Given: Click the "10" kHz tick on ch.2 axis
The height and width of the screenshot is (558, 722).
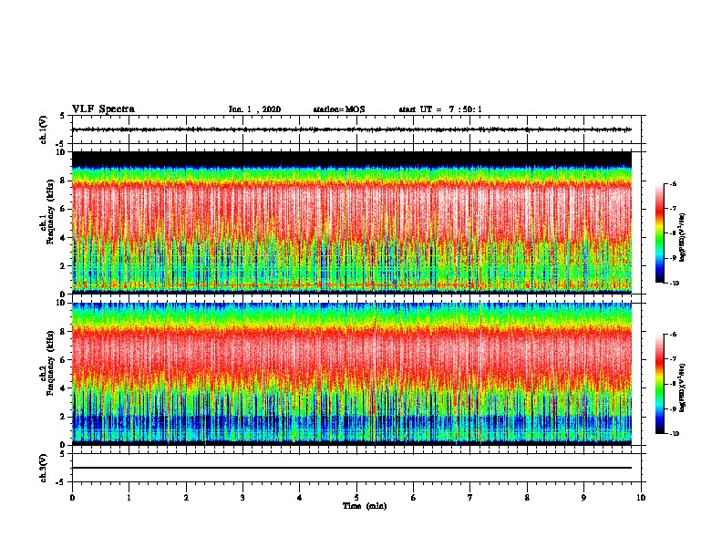Looking at the screenshot, I should (x=61, y=303).
